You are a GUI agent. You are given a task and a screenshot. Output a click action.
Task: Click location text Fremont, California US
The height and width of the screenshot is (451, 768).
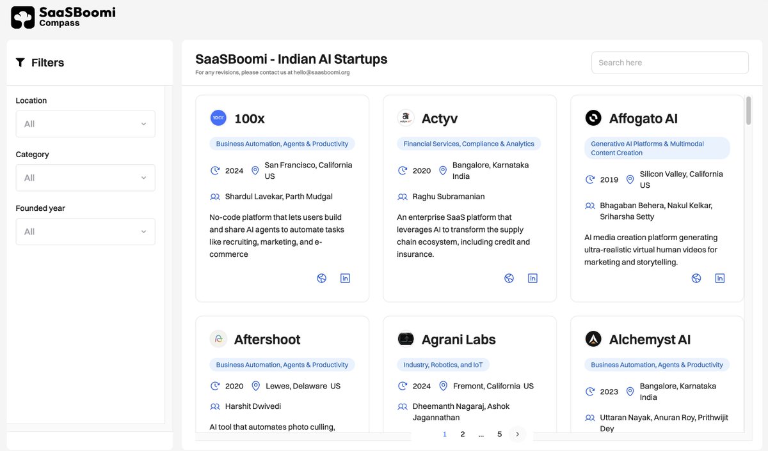click(493, 386)
